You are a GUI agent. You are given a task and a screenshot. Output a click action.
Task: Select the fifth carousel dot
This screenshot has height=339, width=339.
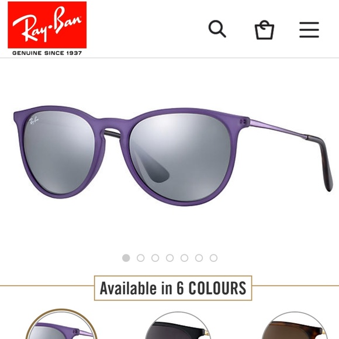185,258
